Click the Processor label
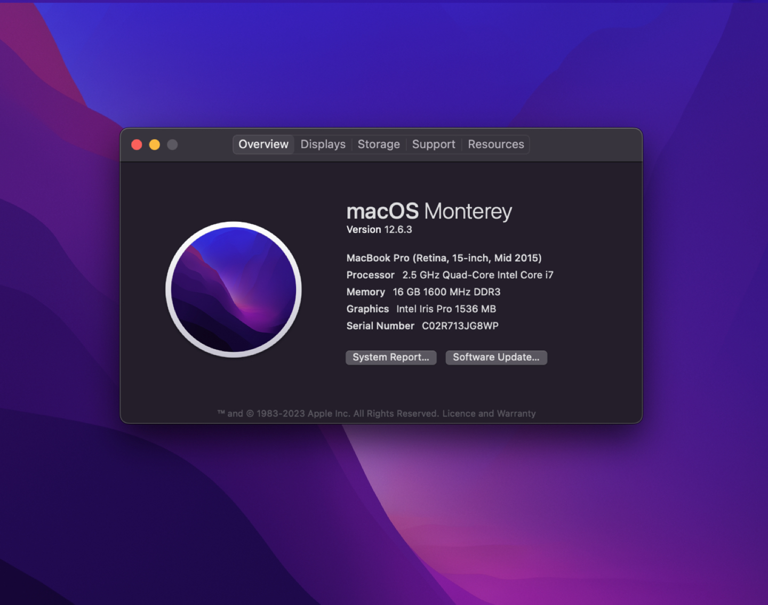Viewport: 768px width, 605px height. click(371, 275)
